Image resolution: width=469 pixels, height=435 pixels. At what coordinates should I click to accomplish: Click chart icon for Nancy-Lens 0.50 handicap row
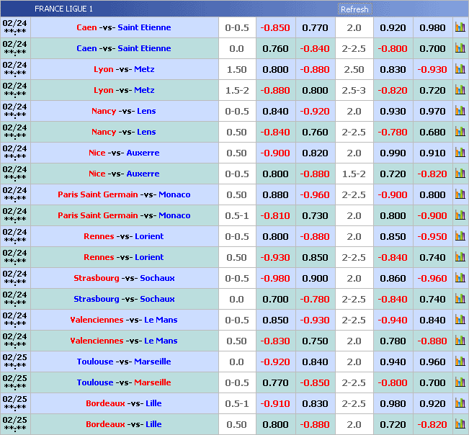tap(460, 133)
